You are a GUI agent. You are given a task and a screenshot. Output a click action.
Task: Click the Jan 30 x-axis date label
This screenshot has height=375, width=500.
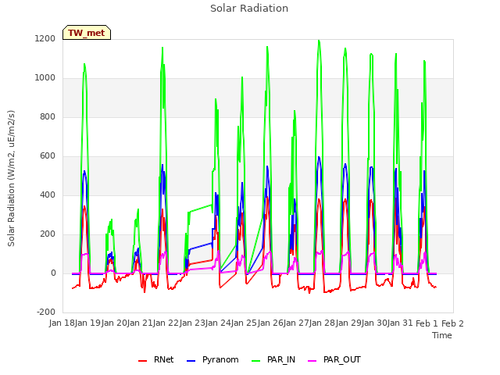pyautogui.click(x=374, y=323)
